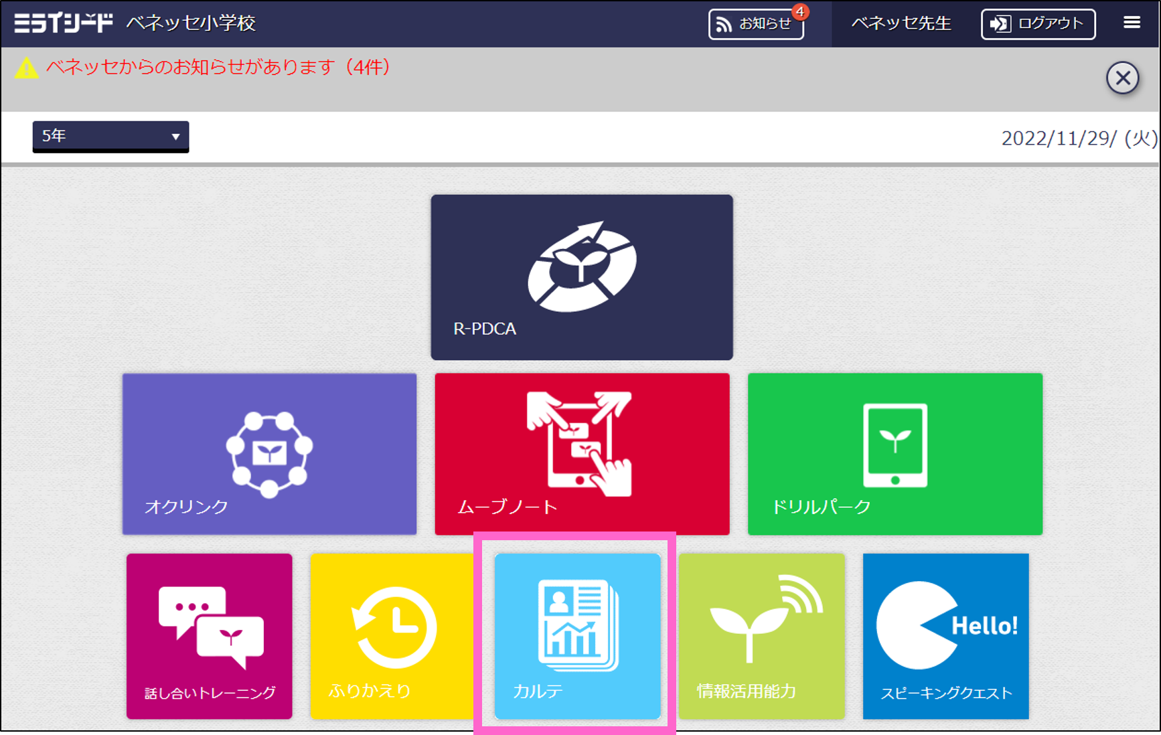Screen dimensions: 1161x735
Task: Open the R-PDCA tile
Action: [582, 277]
